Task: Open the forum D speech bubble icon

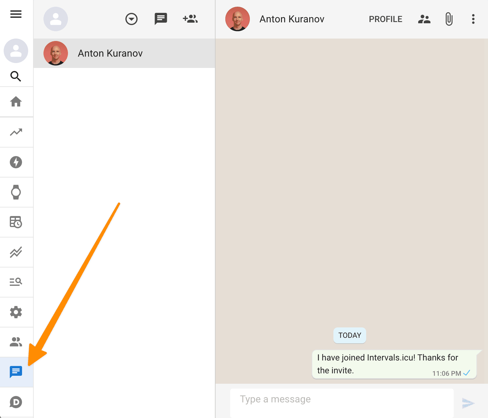Action: (x=16, y=402)
